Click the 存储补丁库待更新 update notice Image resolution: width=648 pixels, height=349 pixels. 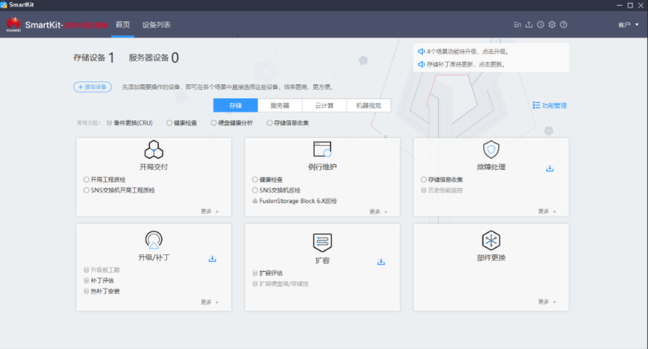point(466,64)
